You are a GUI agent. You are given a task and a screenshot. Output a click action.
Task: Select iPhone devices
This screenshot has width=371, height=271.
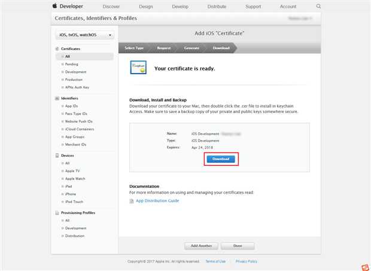click(x=71, y=194)
